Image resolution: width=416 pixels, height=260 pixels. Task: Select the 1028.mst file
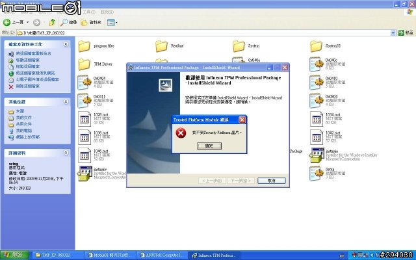(94, 118)
